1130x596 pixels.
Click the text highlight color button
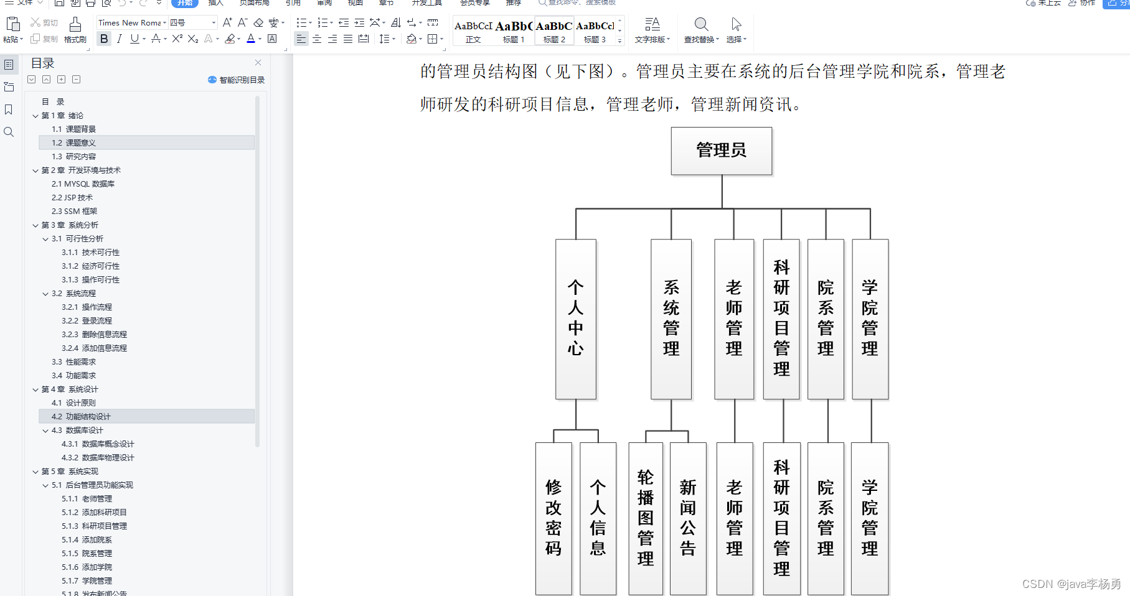pyautogui.click(x=230, y=39)
